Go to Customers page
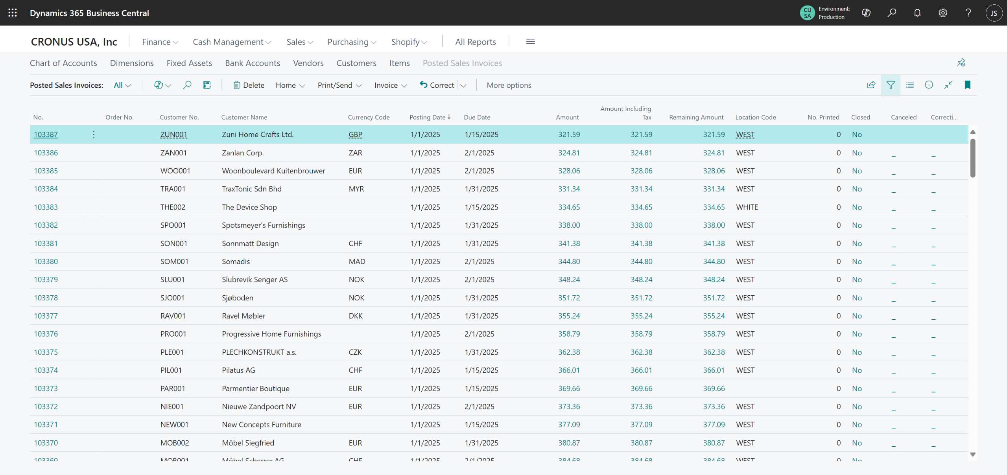 (356, 63)
